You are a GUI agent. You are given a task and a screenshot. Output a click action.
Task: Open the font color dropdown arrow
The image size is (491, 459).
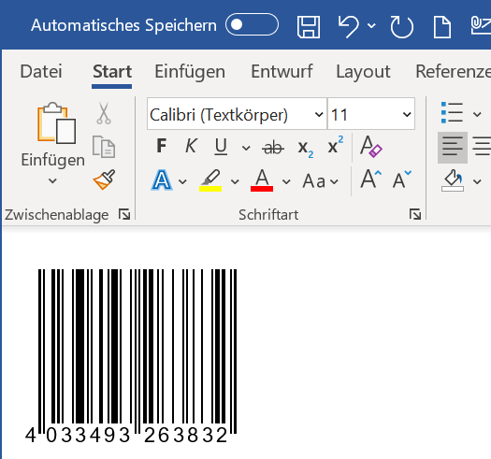point(286,181)
